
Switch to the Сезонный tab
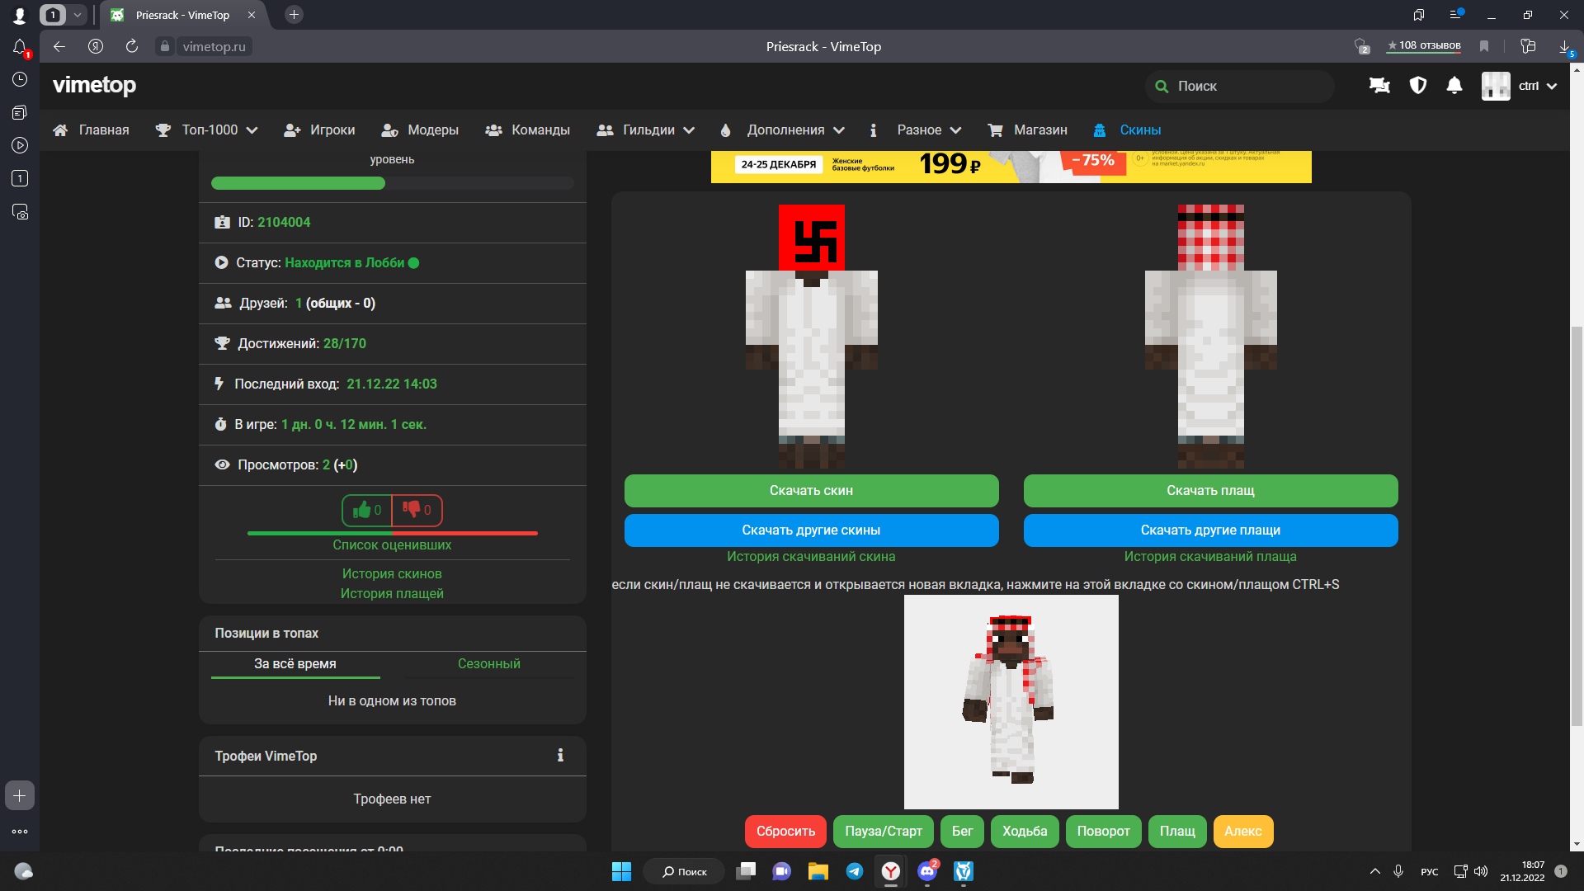click(488, 664)
